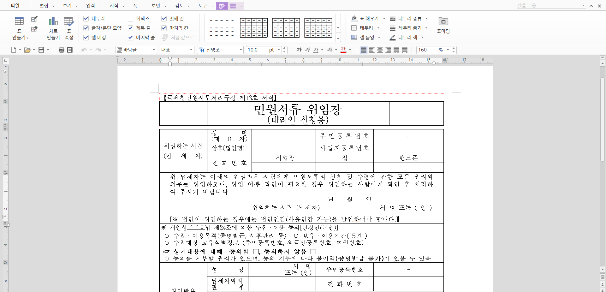Toggle italic 가 formatting
This screenshot has width=606, height=292.
click(307, 50)
